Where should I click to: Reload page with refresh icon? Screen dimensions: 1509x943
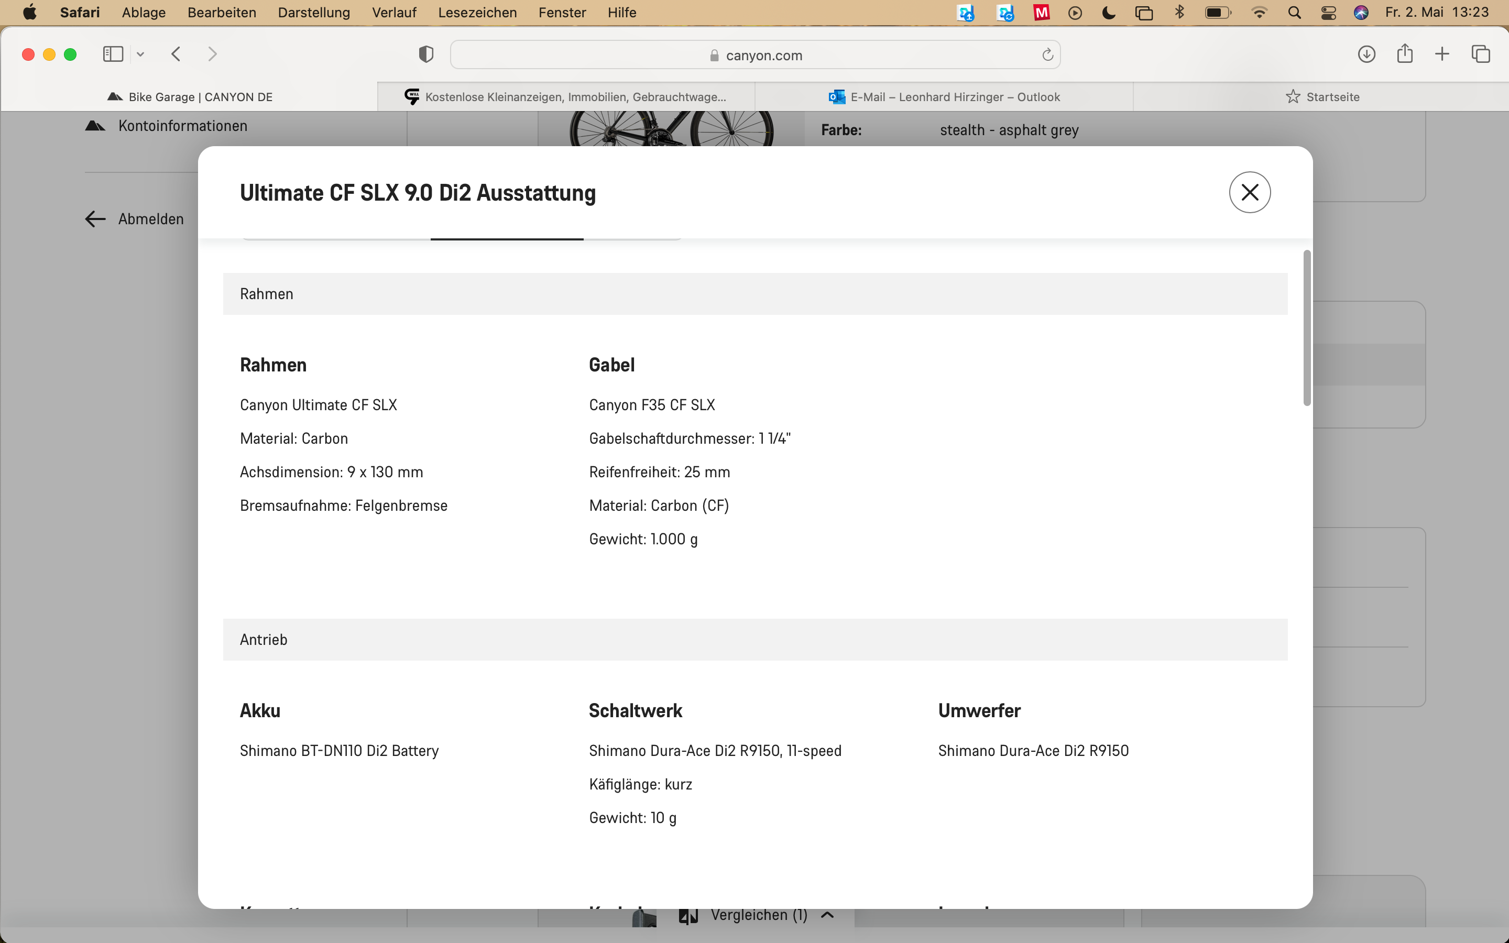tap(1047, 55)
